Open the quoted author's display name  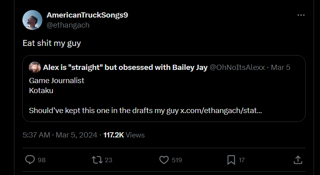125,67
